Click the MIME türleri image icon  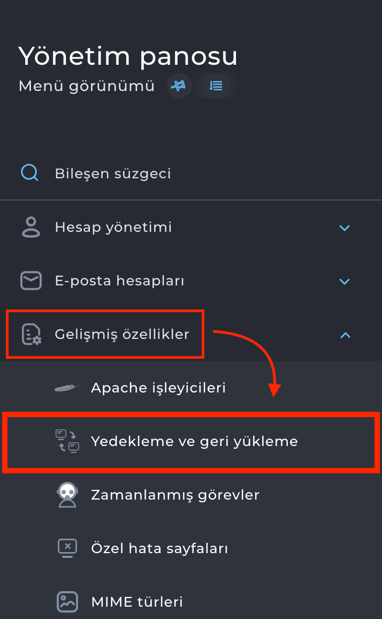(x=67, y=601)
